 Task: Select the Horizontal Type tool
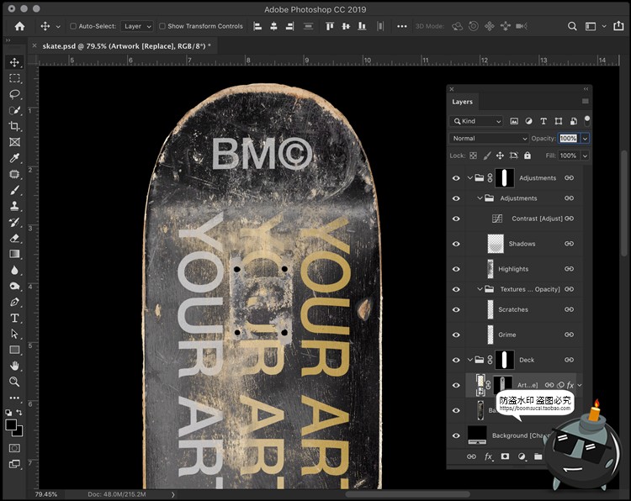(x=14, y=318)
